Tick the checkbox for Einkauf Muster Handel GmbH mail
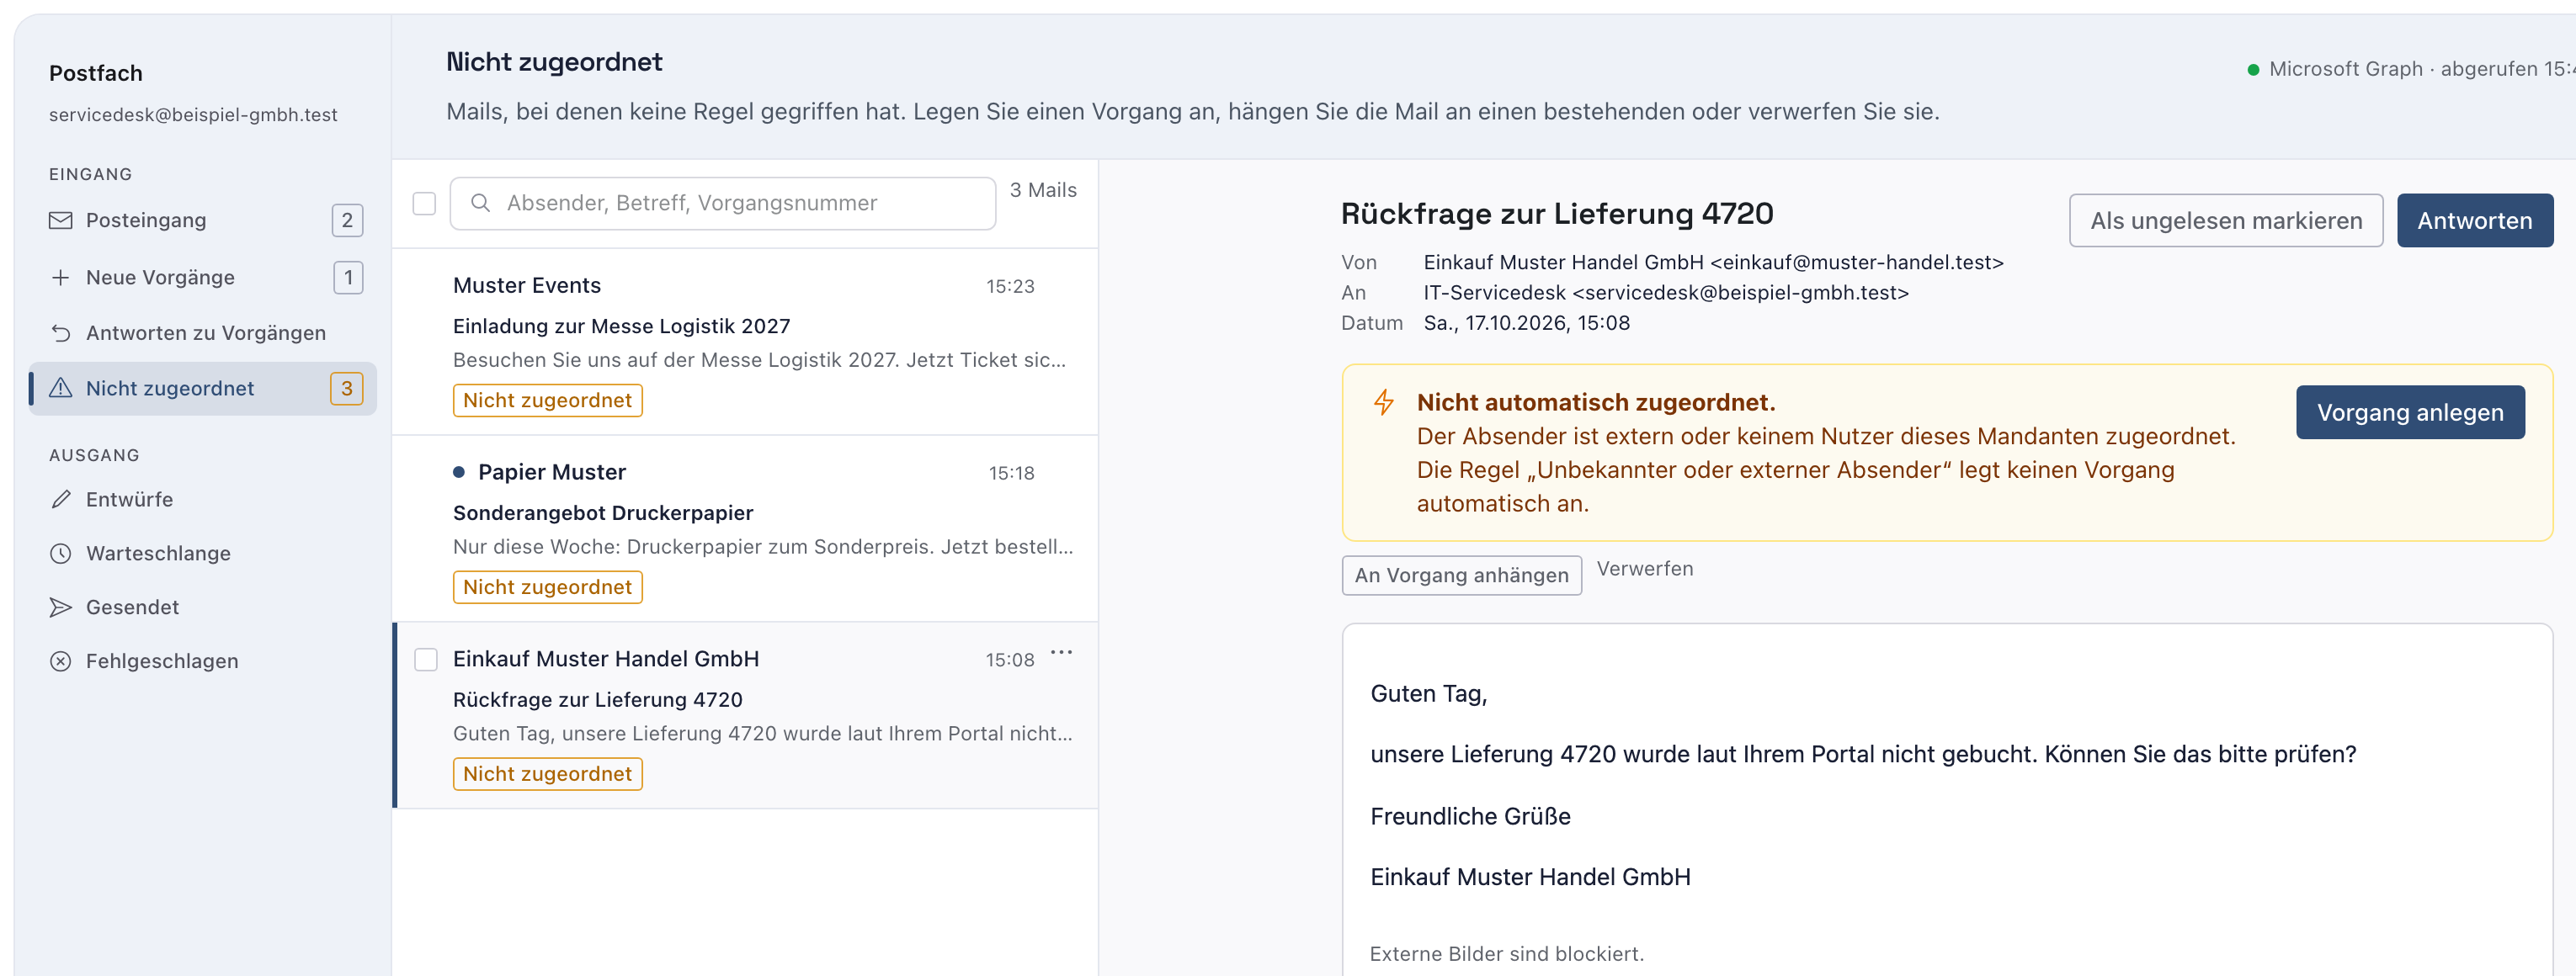2576x976 pixels. tap(426, 660)
